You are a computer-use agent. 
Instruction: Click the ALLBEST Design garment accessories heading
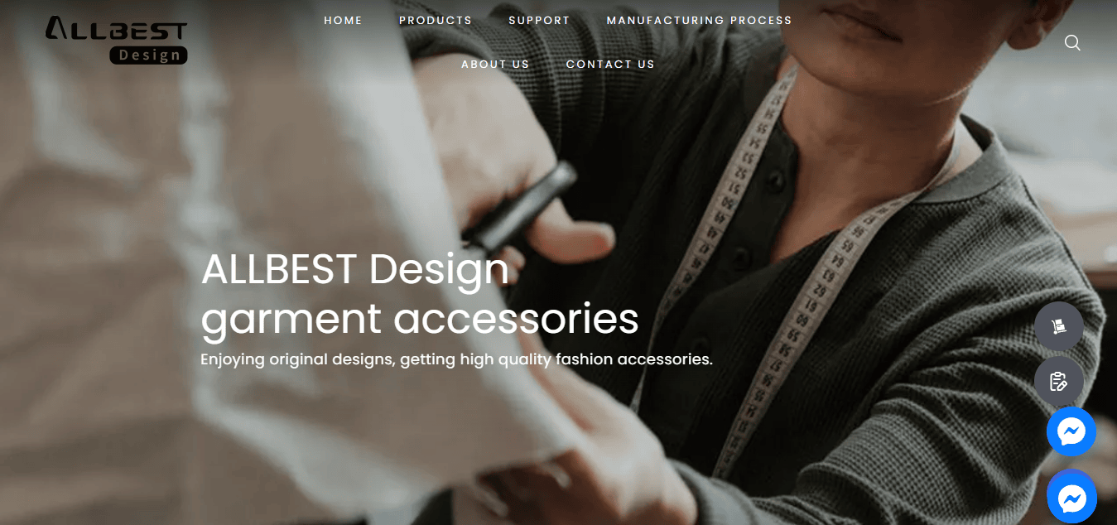420,293
